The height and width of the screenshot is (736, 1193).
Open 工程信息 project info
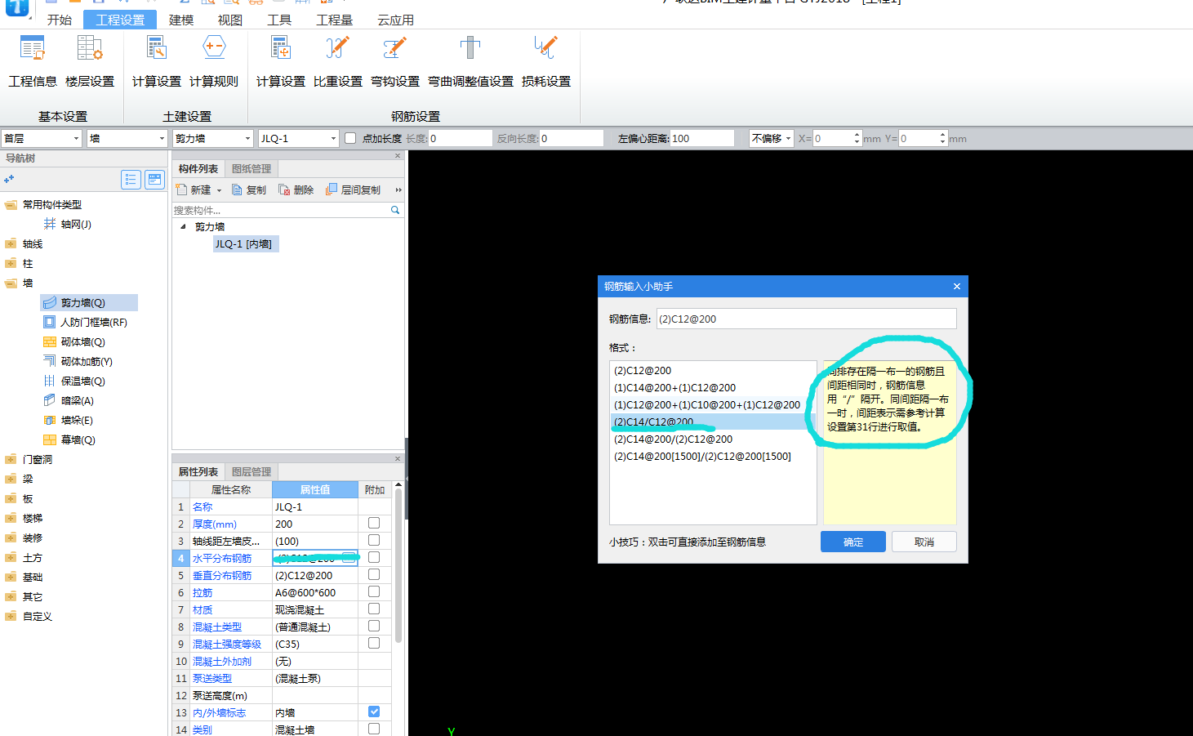point(33,61)
